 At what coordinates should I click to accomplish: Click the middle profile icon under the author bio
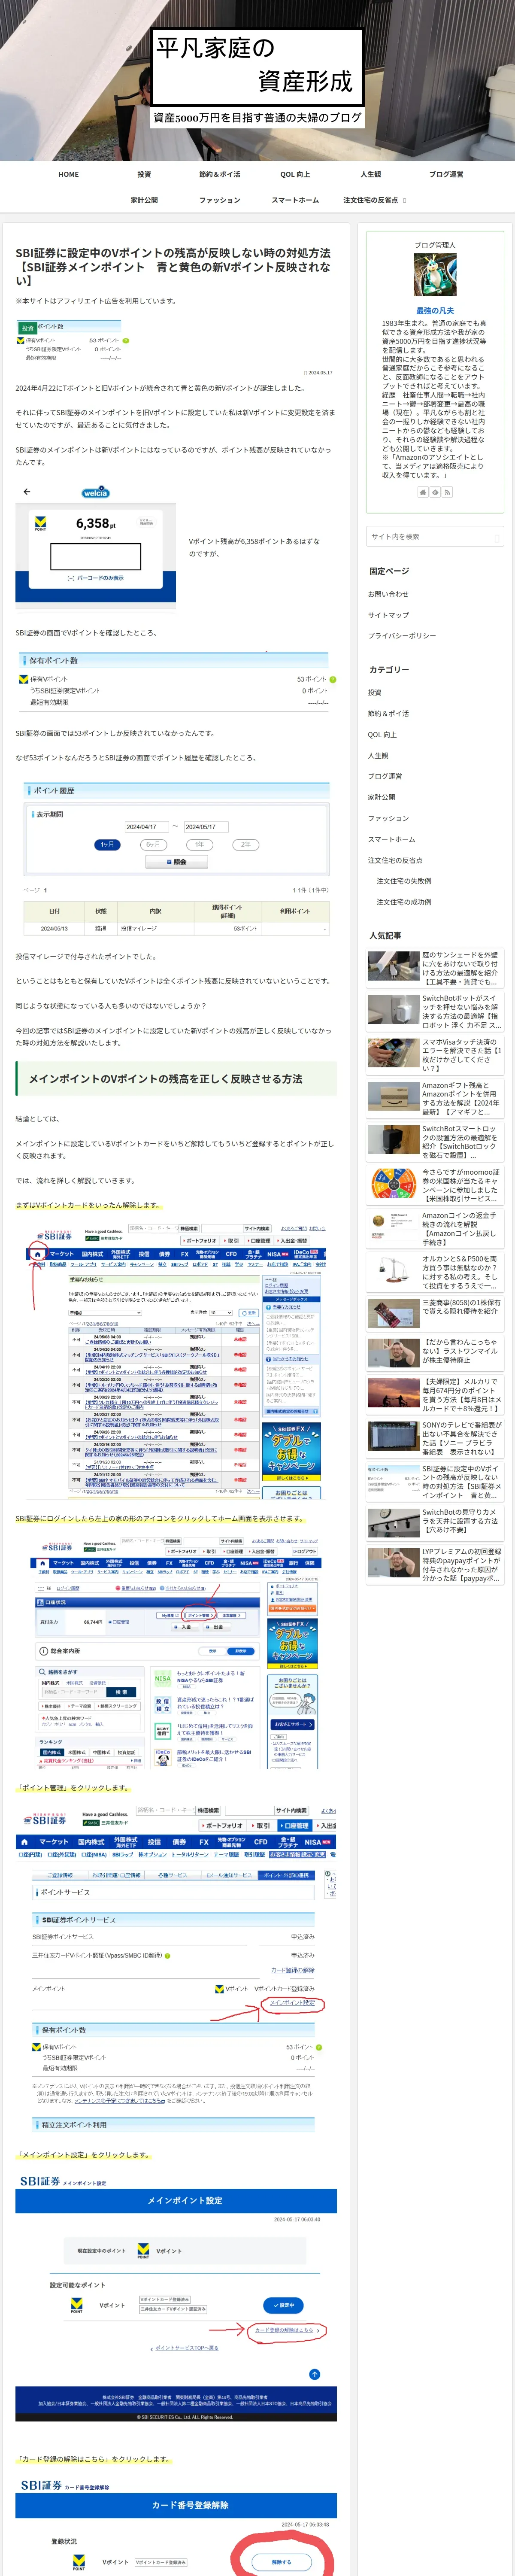click(435, 492)
